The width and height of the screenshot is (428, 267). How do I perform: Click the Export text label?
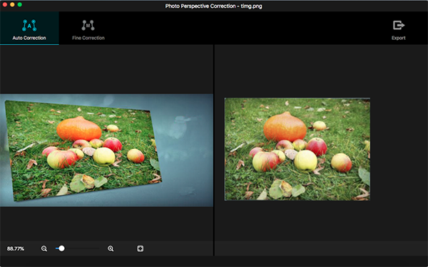coord(399,38)
